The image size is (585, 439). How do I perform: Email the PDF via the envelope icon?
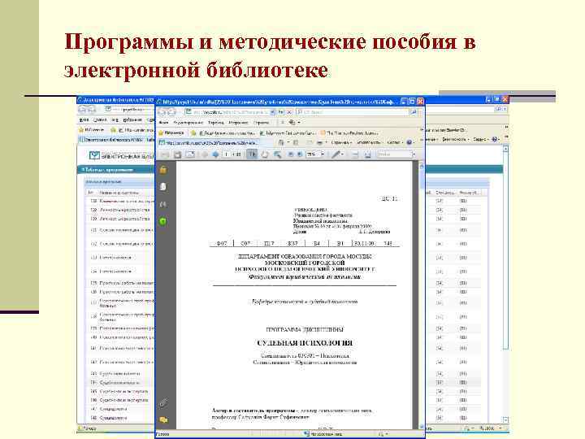tap(190, 154)
